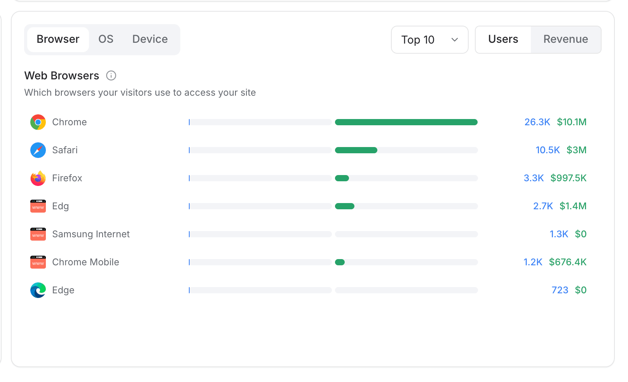
Task: Click Edge's $0 revenue value
Action: 581,290
